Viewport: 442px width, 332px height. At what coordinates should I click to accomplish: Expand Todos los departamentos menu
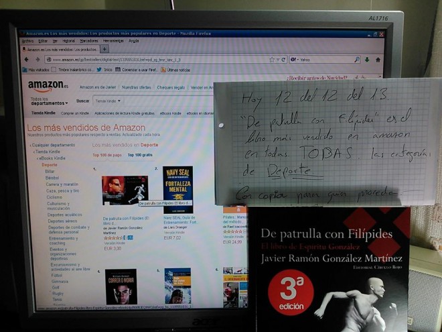point(50,101)
